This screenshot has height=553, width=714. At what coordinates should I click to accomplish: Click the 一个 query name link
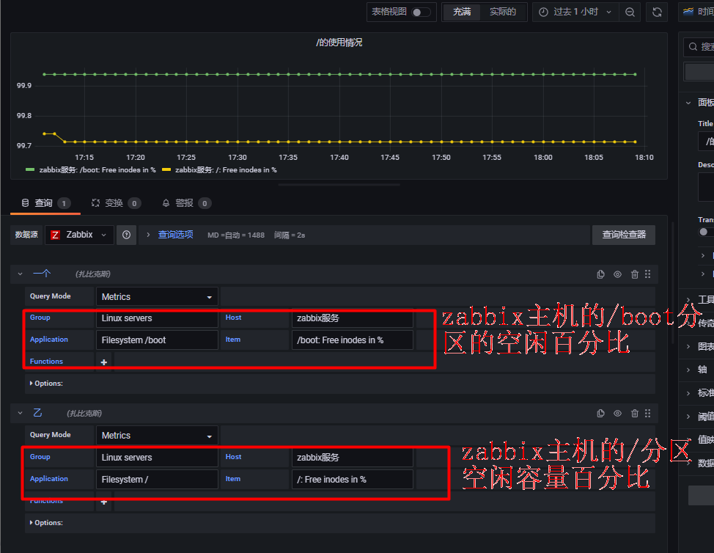pyautogui.click(x=42, y=274)
